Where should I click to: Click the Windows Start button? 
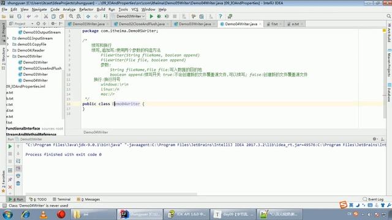(7, 215)
